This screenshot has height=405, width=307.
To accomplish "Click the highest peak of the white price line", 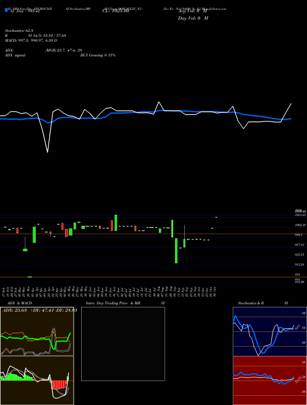I will (x=159, y=103).
